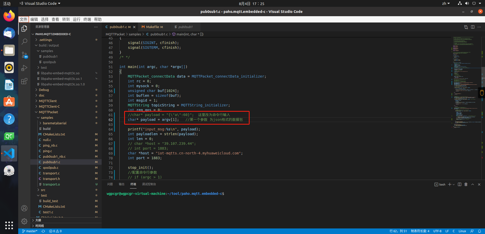
Task: Change the LF end of line sequence
Action: point(447,231)
